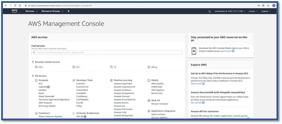Image resolution: width=282 pixels, height=124 pixels.
Task: Click the Billing document icon
Action: click(149, 67)
